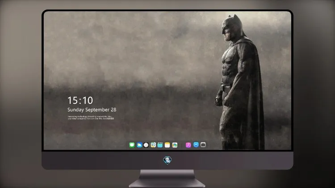The width and height of the screenshot is (335, 188).
Task: Open the Photos gallery dock icon
Action: [x=175, y=145]
